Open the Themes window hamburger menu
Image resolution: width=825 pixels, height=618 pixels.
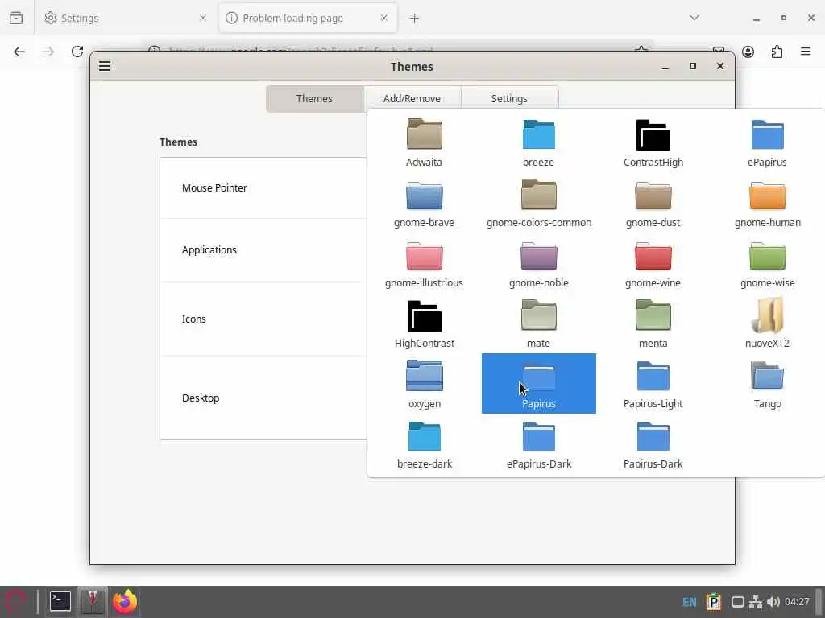(105, 66)
